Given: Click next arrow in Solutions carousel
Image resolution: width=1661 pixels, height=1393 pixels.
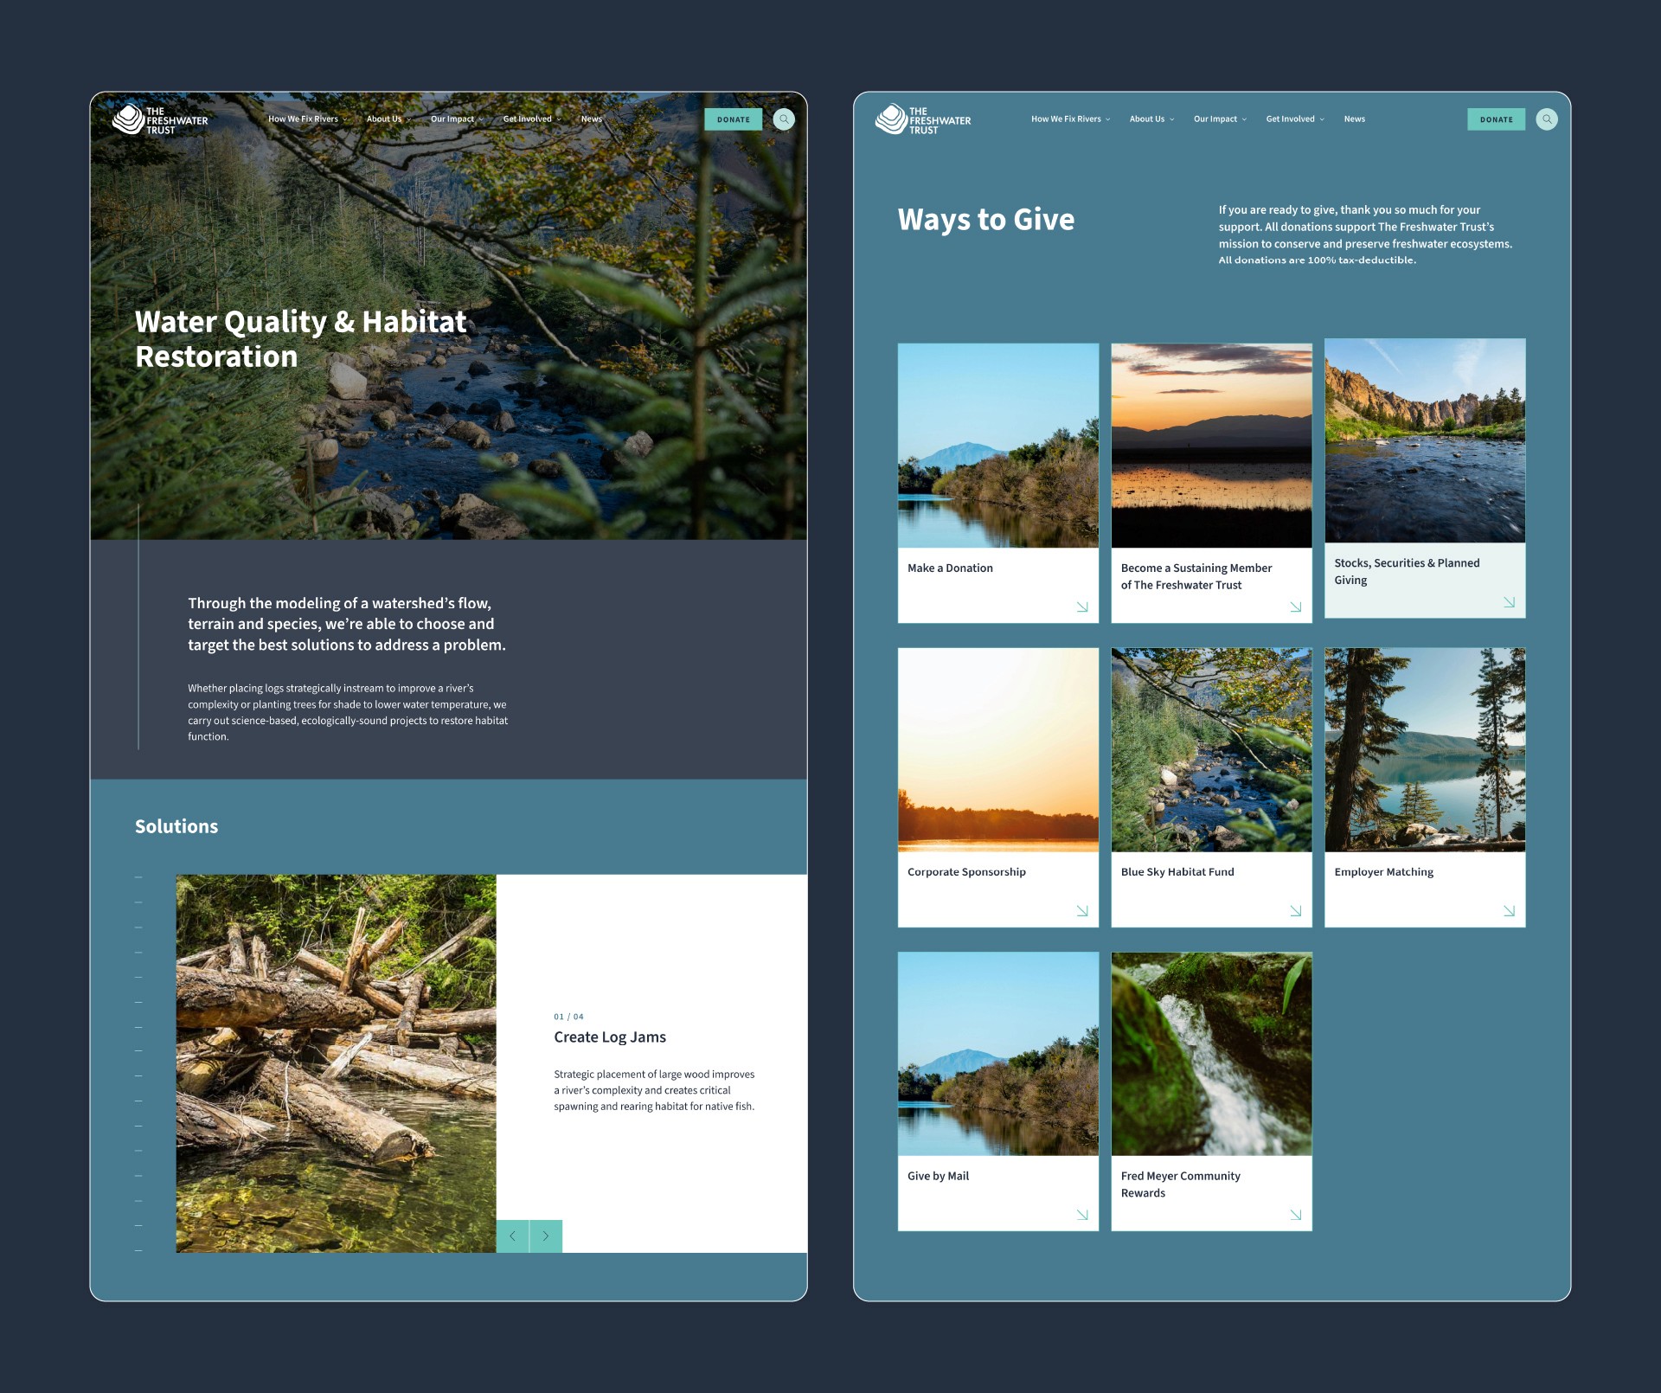Looking at the screenshot, I should pos(546,1236).
